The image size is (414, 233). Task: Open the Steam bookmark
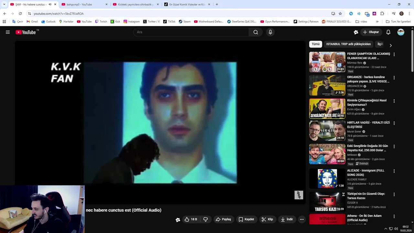[184, 22]
